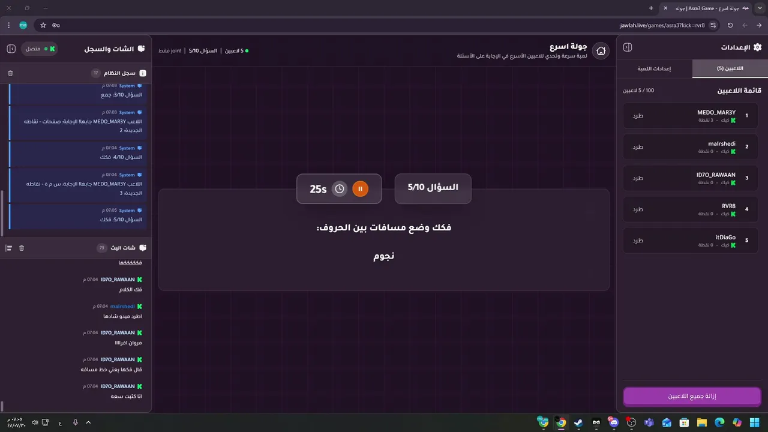The width and height of the screenshot is (768, 432).
Task: Open Copilot from the taskbar
Action: 737,422
